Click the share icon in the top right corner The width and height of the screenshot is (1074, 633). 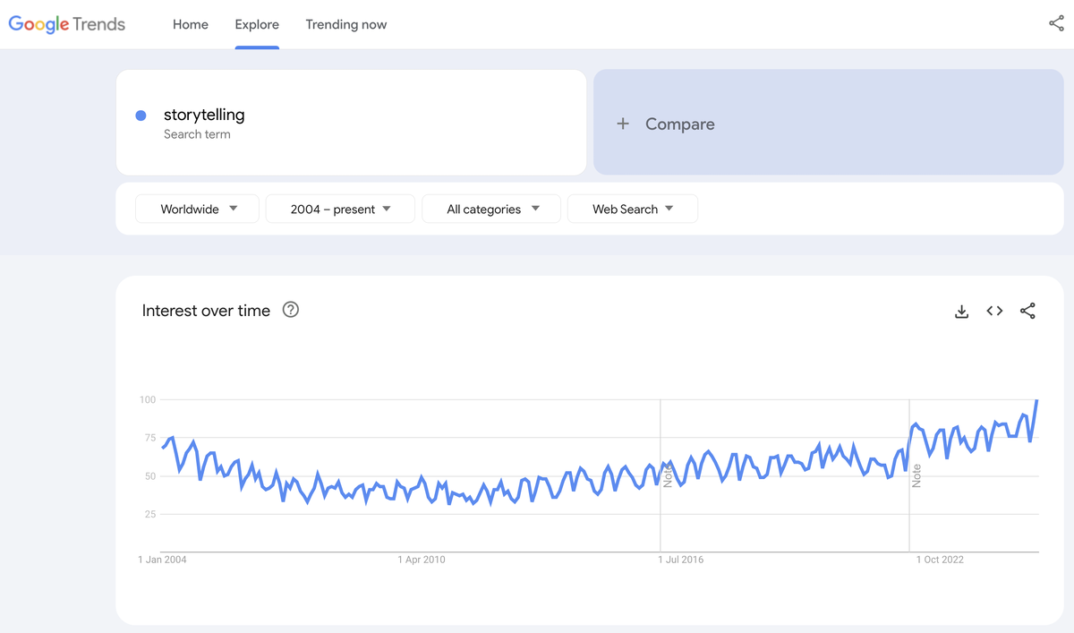coord(1057,24)
